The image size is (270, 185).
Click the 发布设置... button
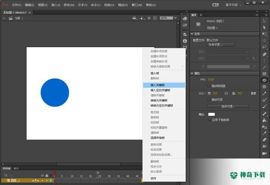click(x=220, y=44)
